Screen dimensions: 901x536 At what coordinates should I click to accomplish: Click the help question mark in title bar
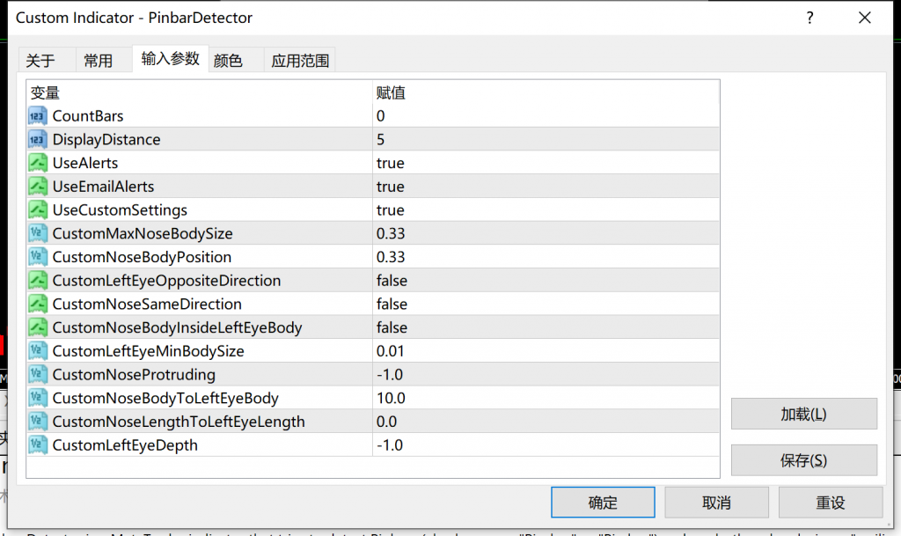click(809, 18)
